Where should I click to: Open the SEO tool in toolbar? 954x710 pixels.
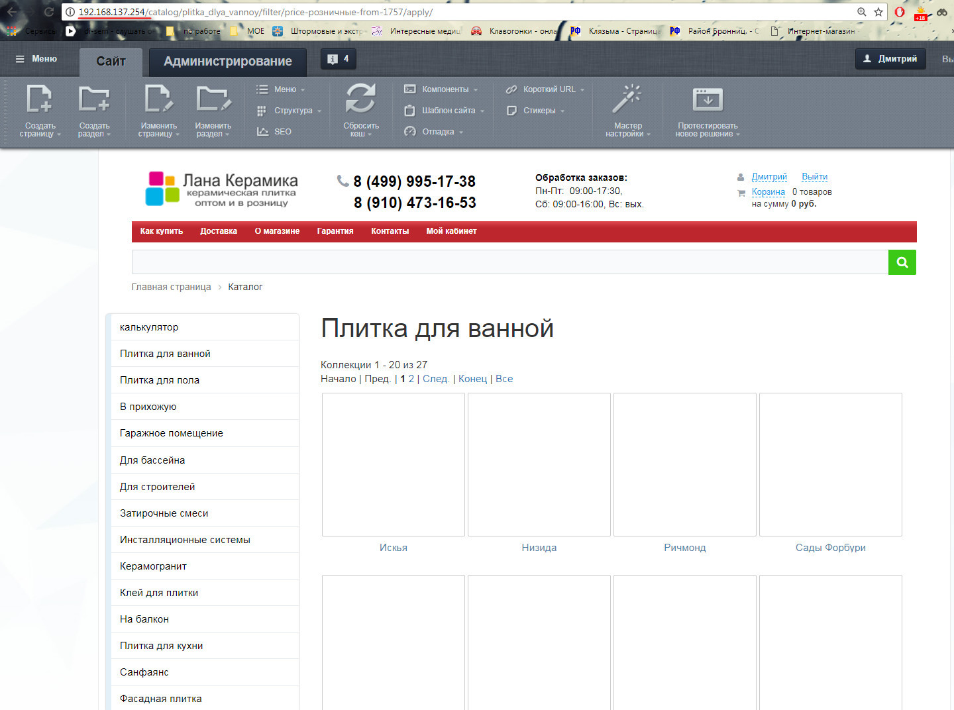pyautogui.click(x=282, y=132)
